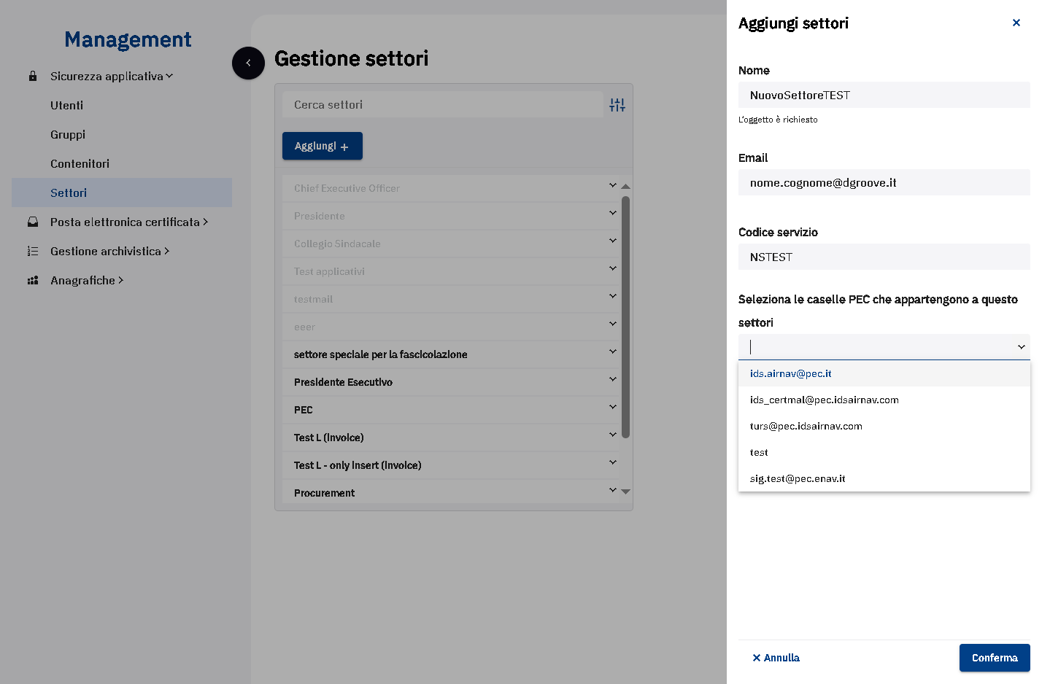Open the filter sliders icon
Viewport: 1042px width, 684px height.
click(x=617, y=105)
